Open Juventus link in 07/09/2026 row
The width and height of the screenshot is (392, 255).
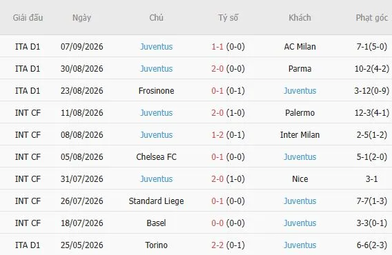click(156, 47)
